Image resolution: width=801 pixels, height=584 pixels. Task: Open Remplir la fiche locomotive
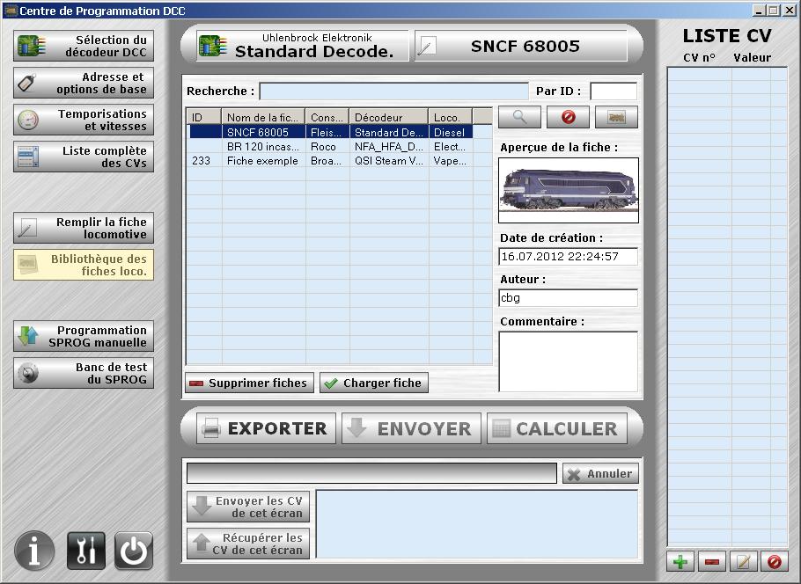84,228
